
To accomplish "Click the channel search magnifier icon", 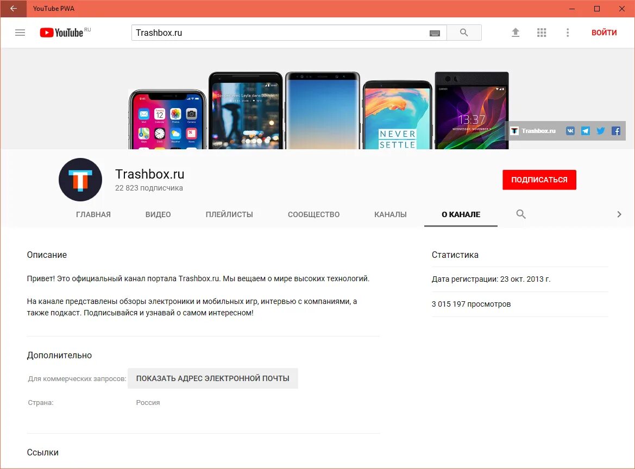I will (520, 214).
